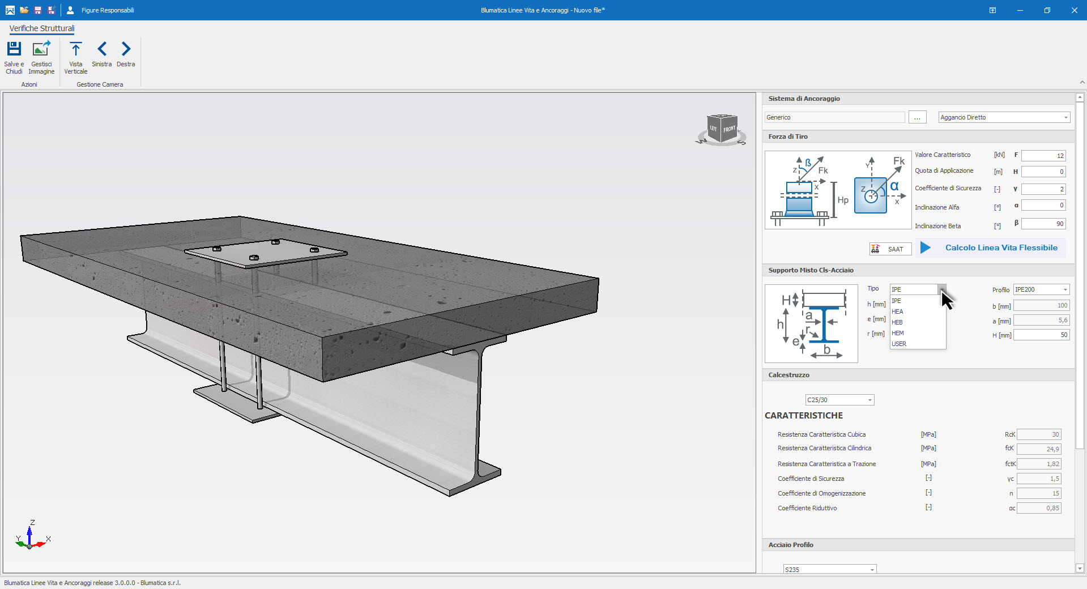1087x589 pixels.
Task: Switch to Vista Verticale camera view
Action: 75,49
